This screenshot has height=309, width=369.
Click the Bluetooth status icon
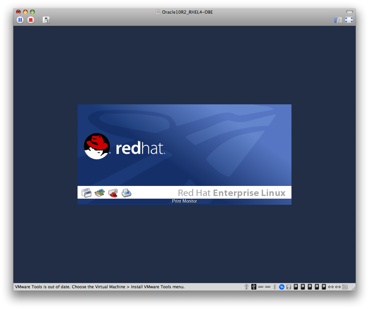pos(275,287)
